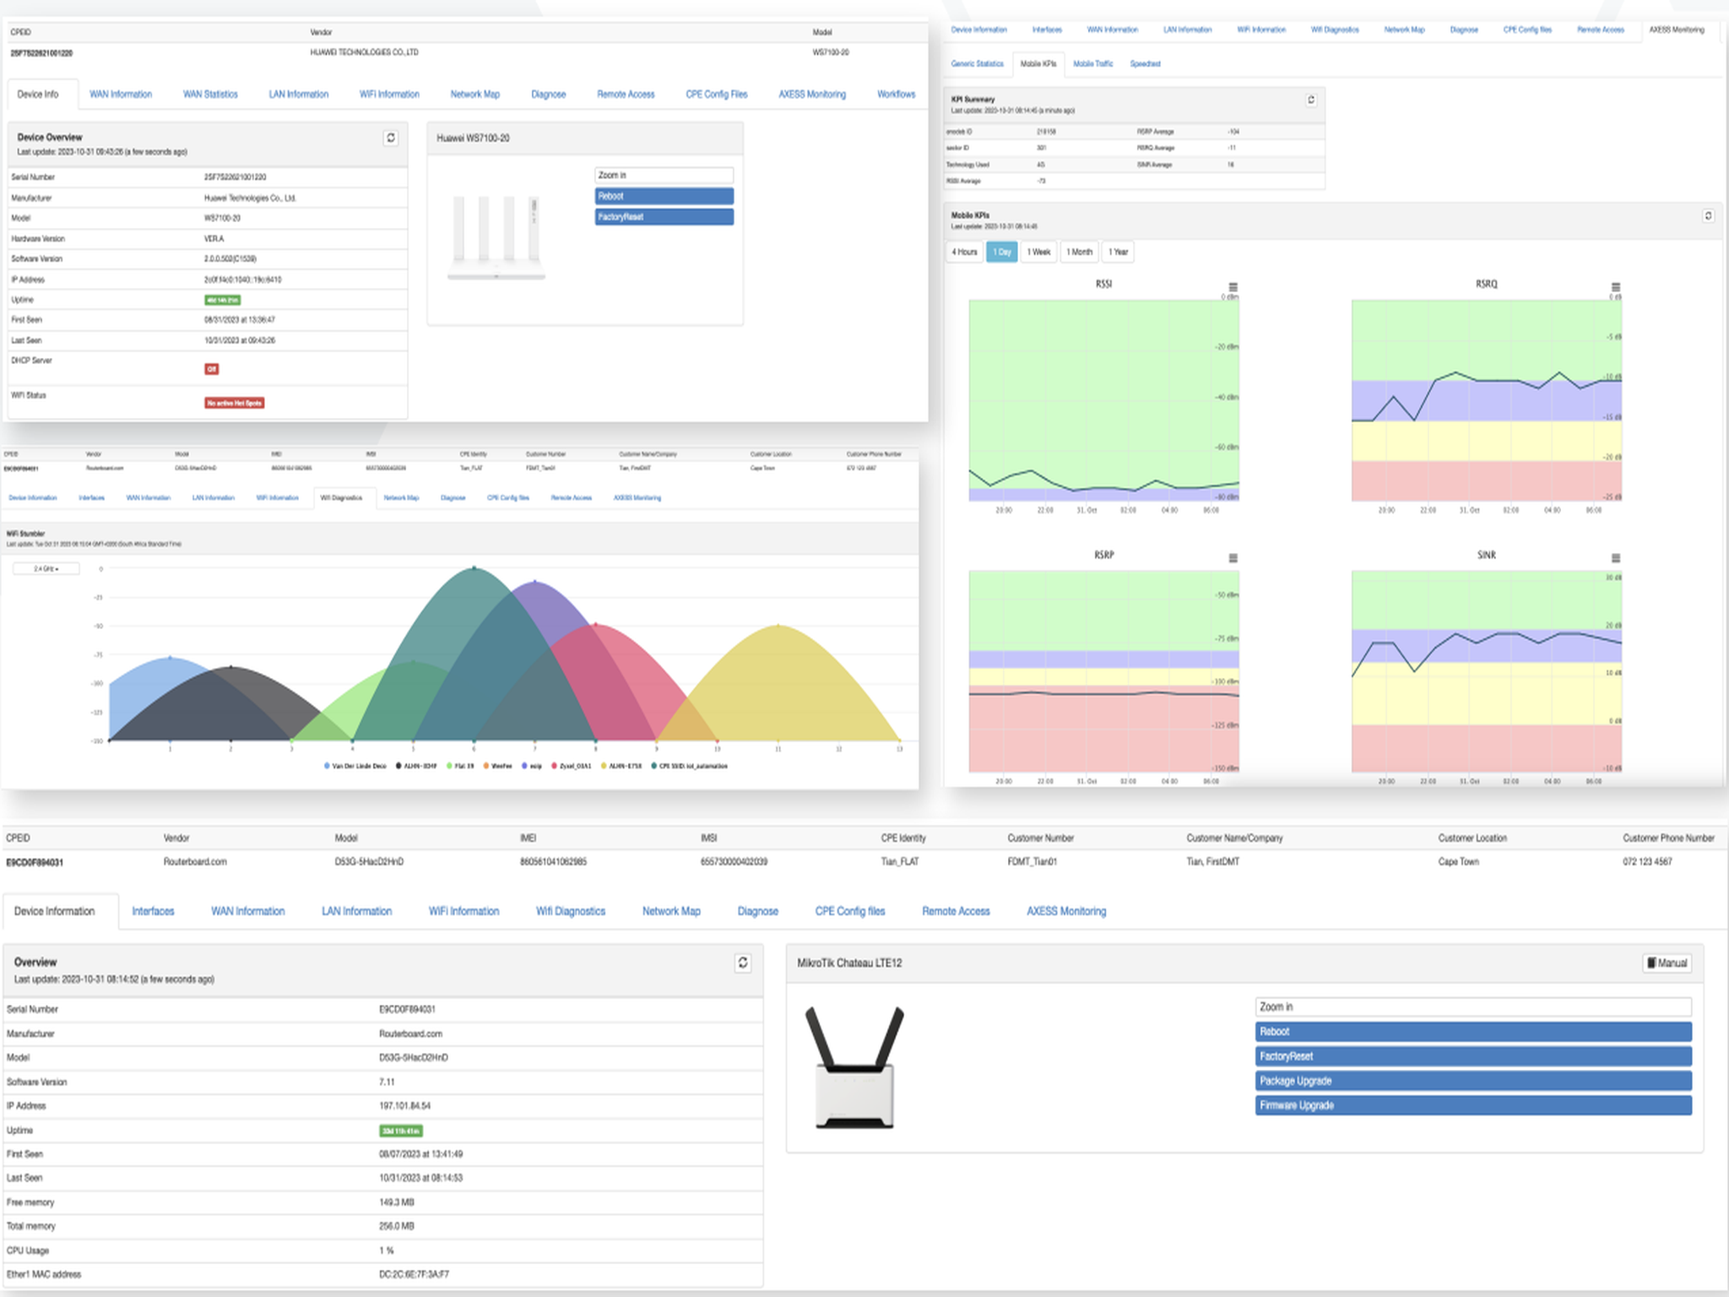Screen dimensions: 1729x1297
Task: Open Wifi Diagnostics tab in the right KPI panel
Action: pos(1335,30)
